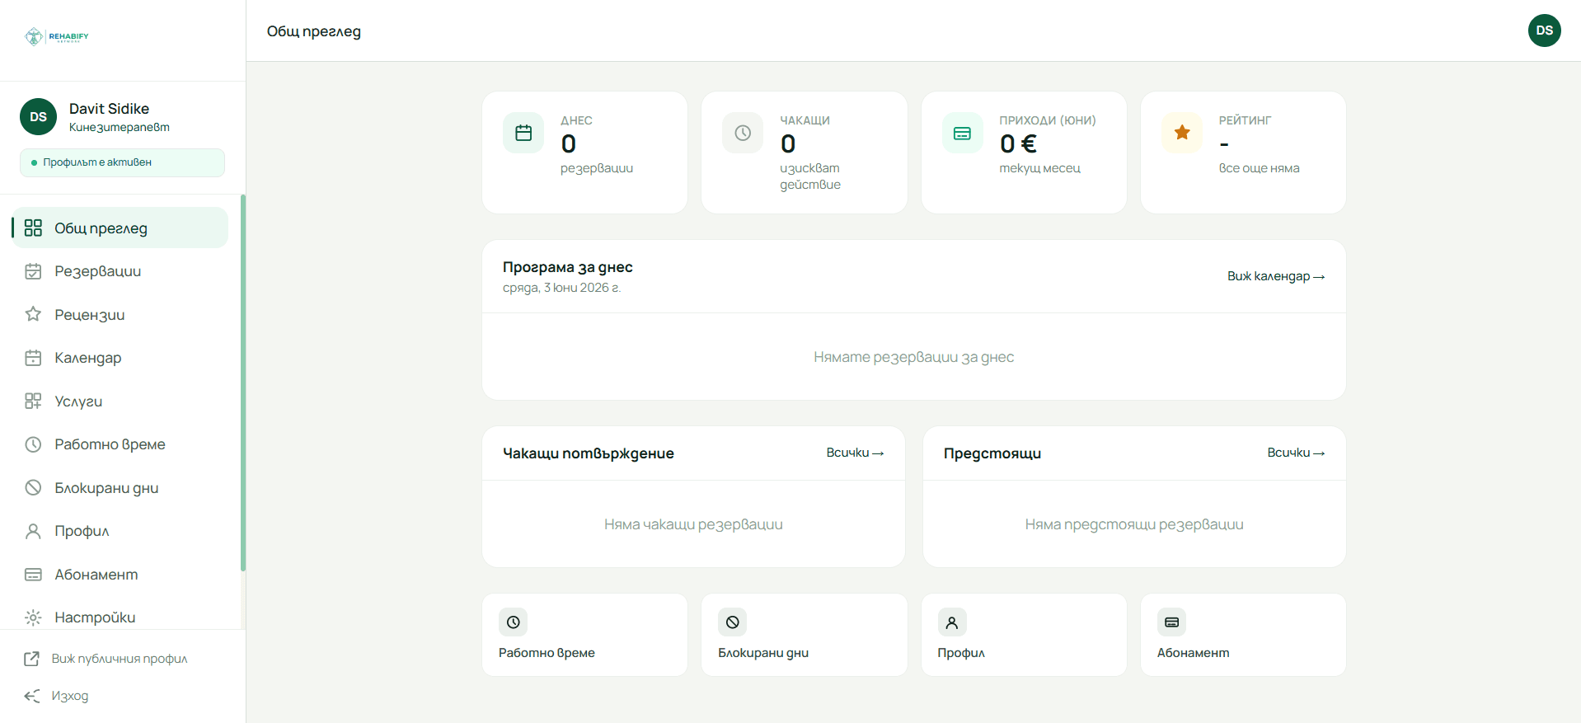Click Виж публичния профил link text
Screen dimensions: 1581x723
click(x=120, y=659)
